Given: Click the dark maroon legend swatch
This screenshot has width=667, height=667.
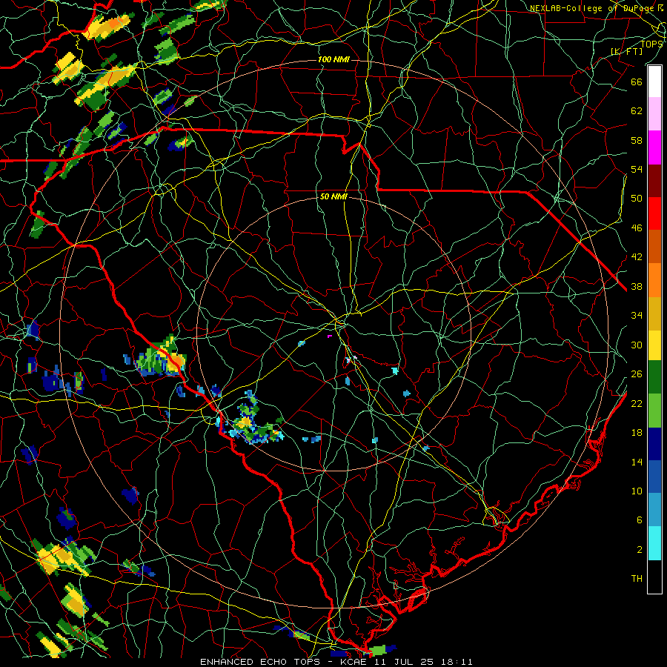Looking at the screenshot, I should pos(654,180).
